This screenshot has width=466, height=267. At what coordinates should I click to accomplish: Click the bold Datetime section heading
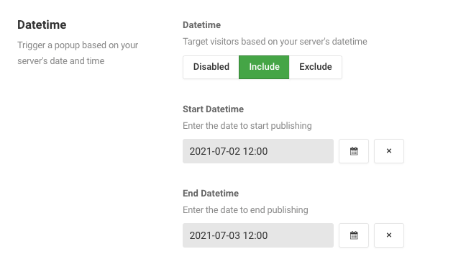[42, 24]
